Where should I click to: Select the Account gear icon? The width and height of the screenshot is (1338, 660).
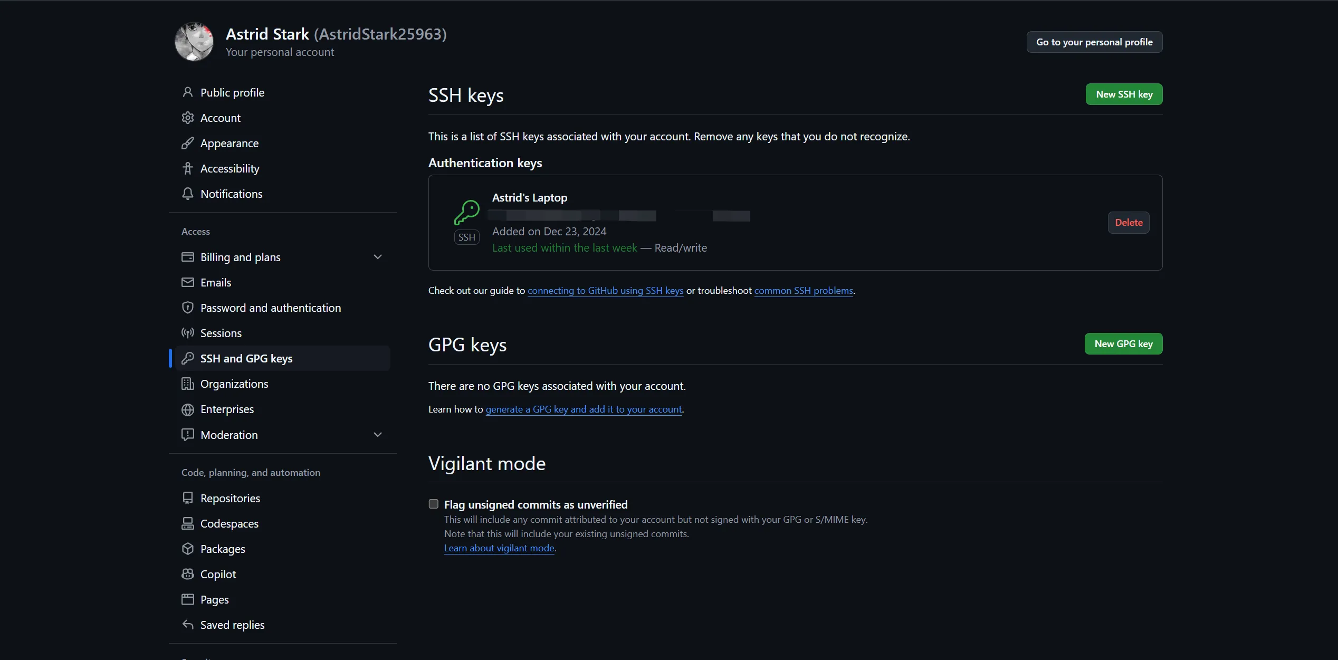188,118
